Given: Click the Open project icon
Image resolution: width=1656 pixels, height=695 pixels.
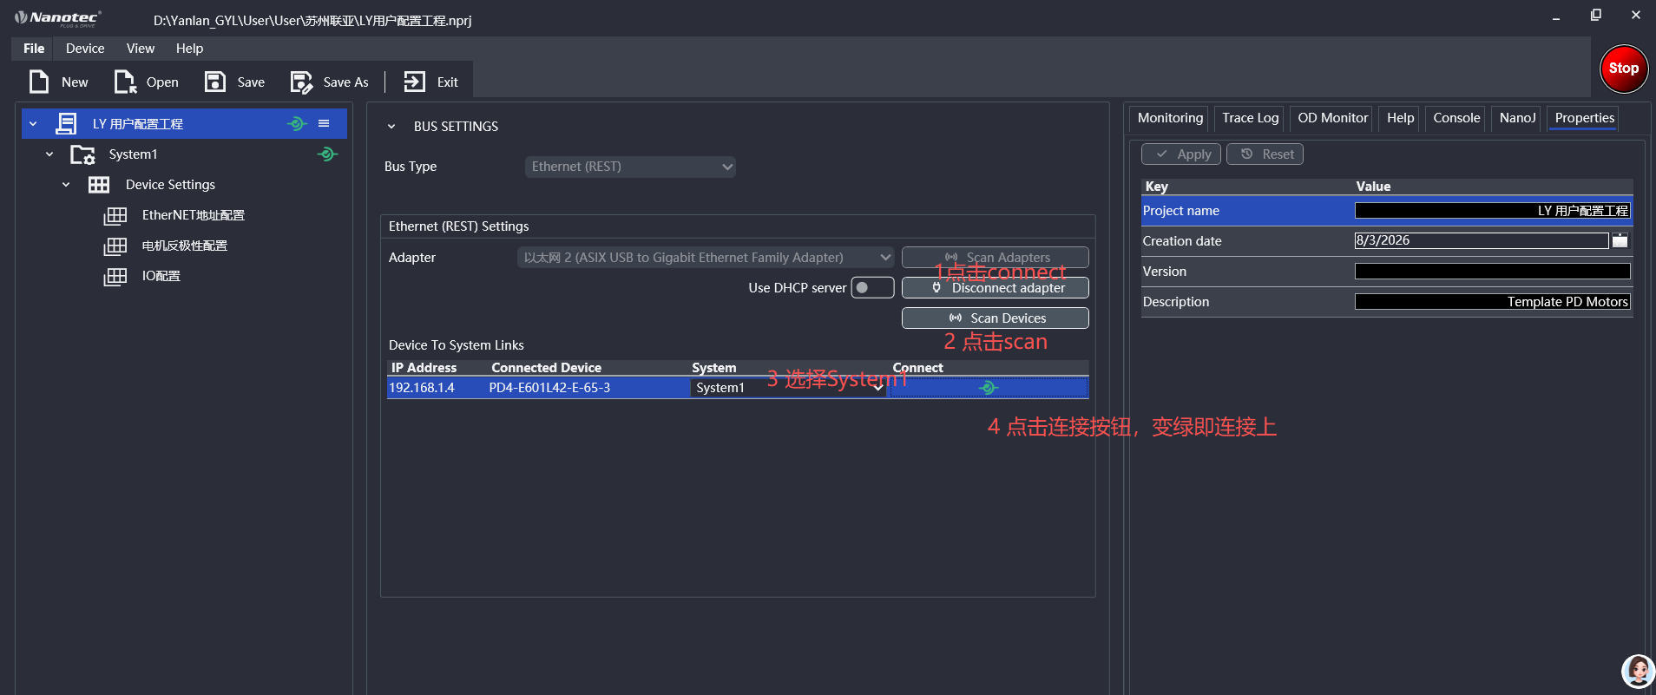Looking at the screenshot, I should pyautogui.click(x=125, y=82).
